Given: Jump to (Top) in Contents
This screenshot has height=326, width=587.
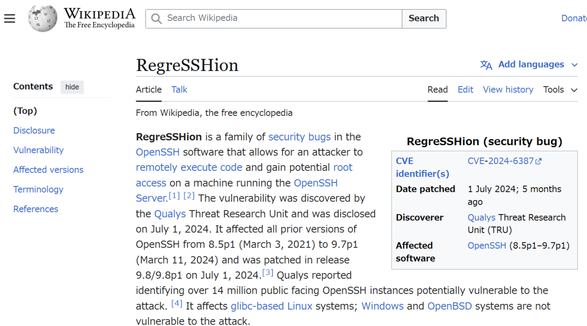Looking at the screenshot, I should (x=25, y=111).
